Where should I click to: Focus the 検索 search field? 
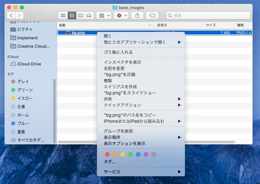[x=208, y=15]
